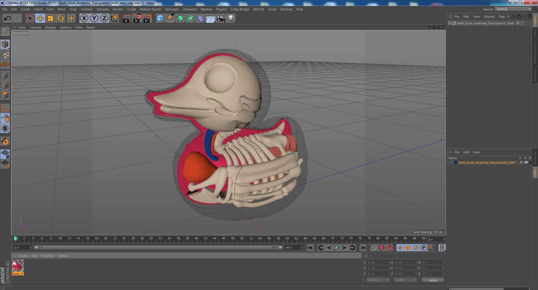Toggle parameter keyframe recording icon
The width and height of the screenshot is (538, 290).
pos(424,248)
